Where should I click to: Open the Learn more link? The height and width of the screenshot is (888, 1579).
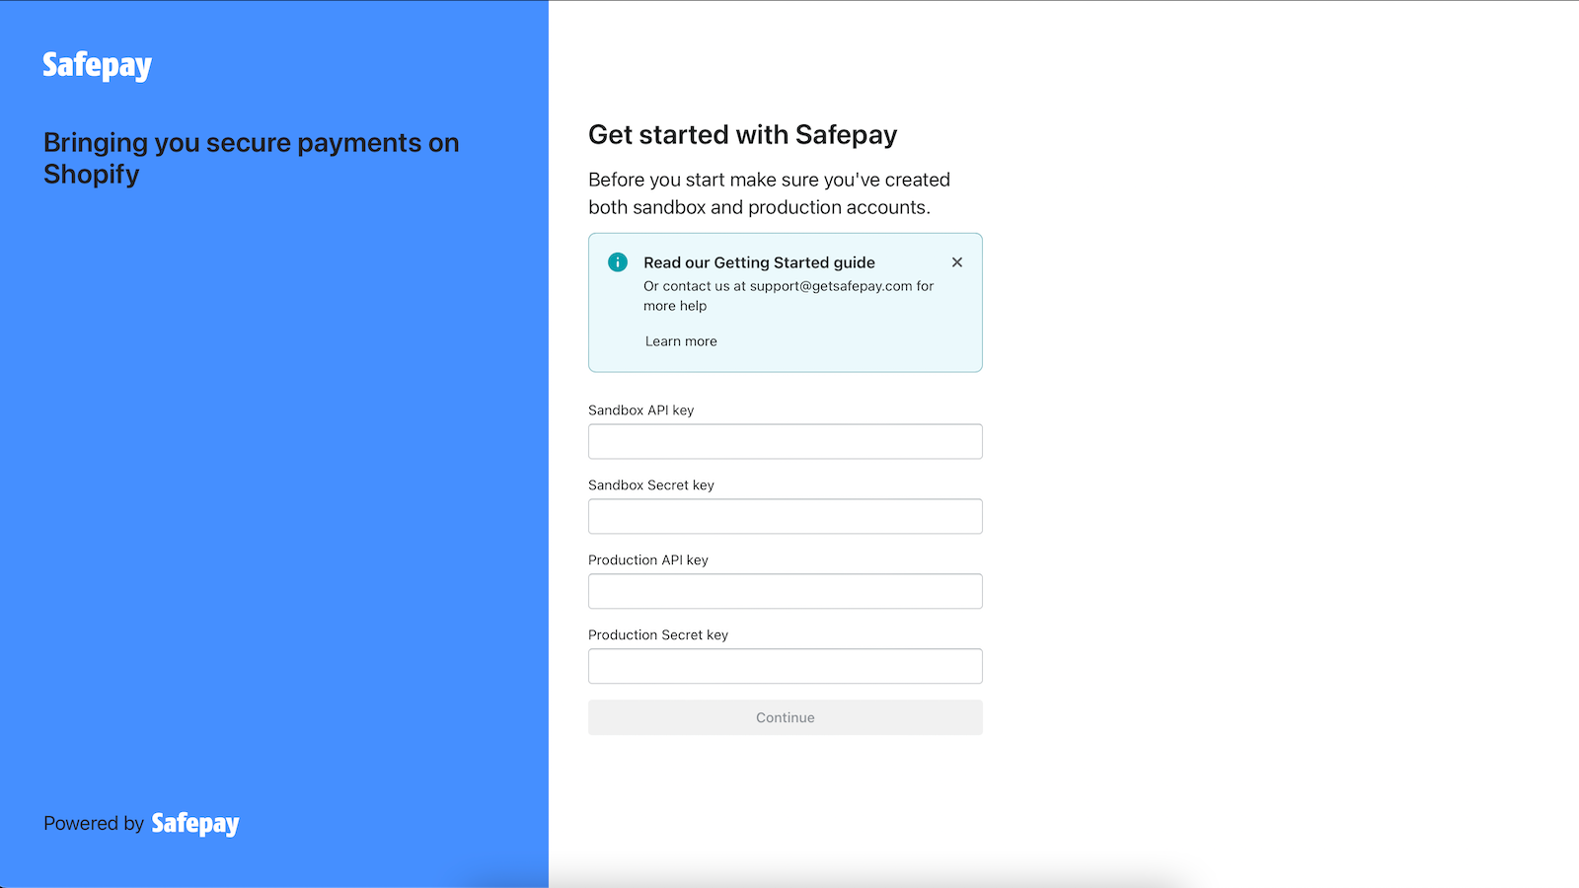click(x=681, y=341)
